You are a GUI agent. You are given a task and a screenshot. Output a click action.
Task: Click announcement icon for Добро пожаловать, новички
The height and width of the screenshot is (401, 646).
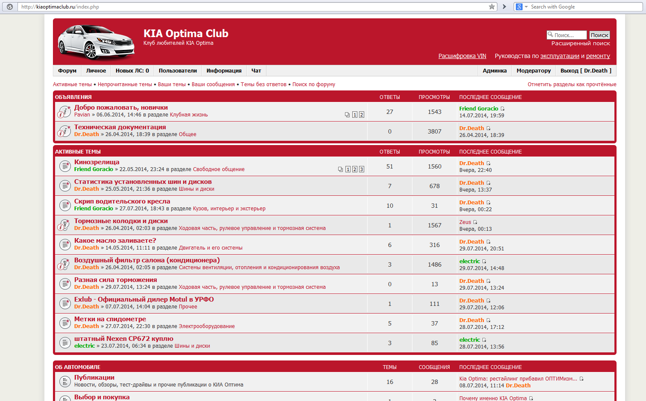pyautogui.click(x=64, y=112)
